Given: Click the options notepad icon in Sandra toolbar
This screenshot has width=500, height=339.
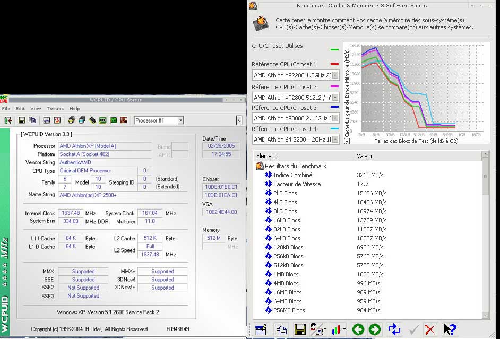Looking at the screenshot, I should click(261, 329).
